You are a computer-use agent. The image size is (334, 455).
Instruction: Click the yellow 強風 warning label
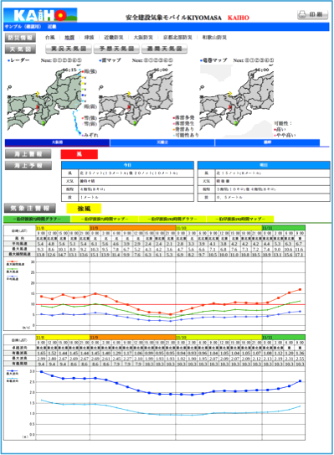(x=84, y=209)
